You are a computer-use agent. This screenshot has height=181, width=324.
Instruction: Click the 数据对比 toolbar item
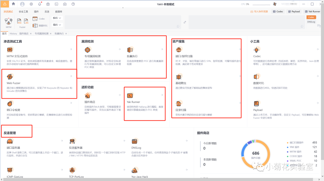(40, 26)
